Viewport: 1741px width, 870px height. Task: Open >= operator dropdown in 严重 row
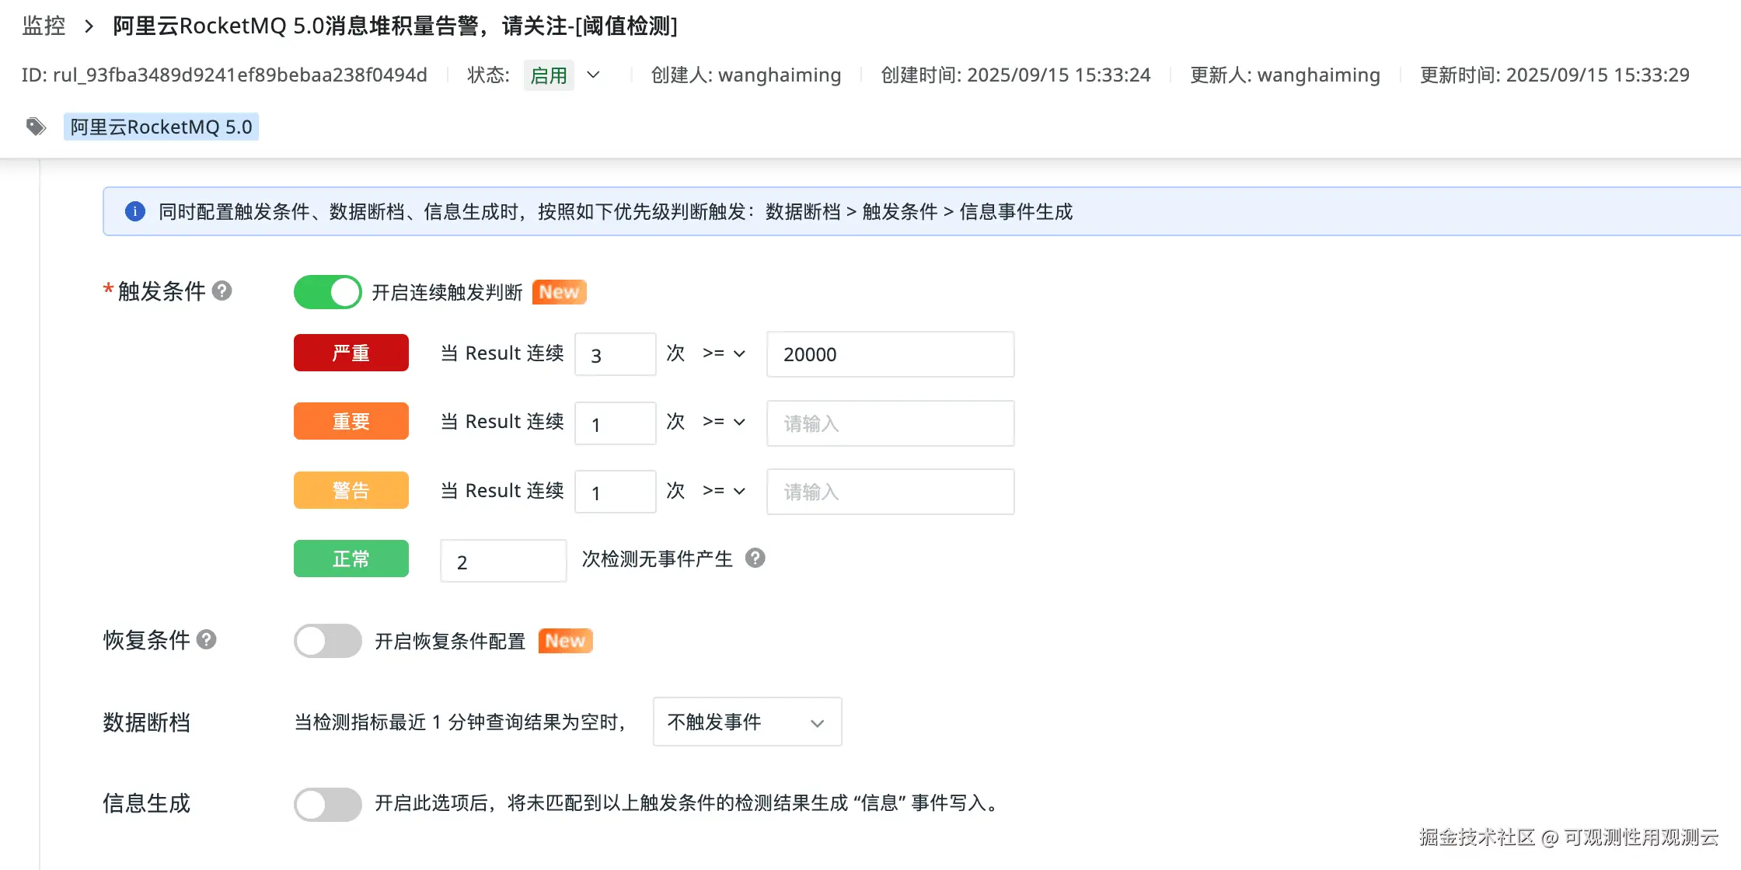[724, 353]
